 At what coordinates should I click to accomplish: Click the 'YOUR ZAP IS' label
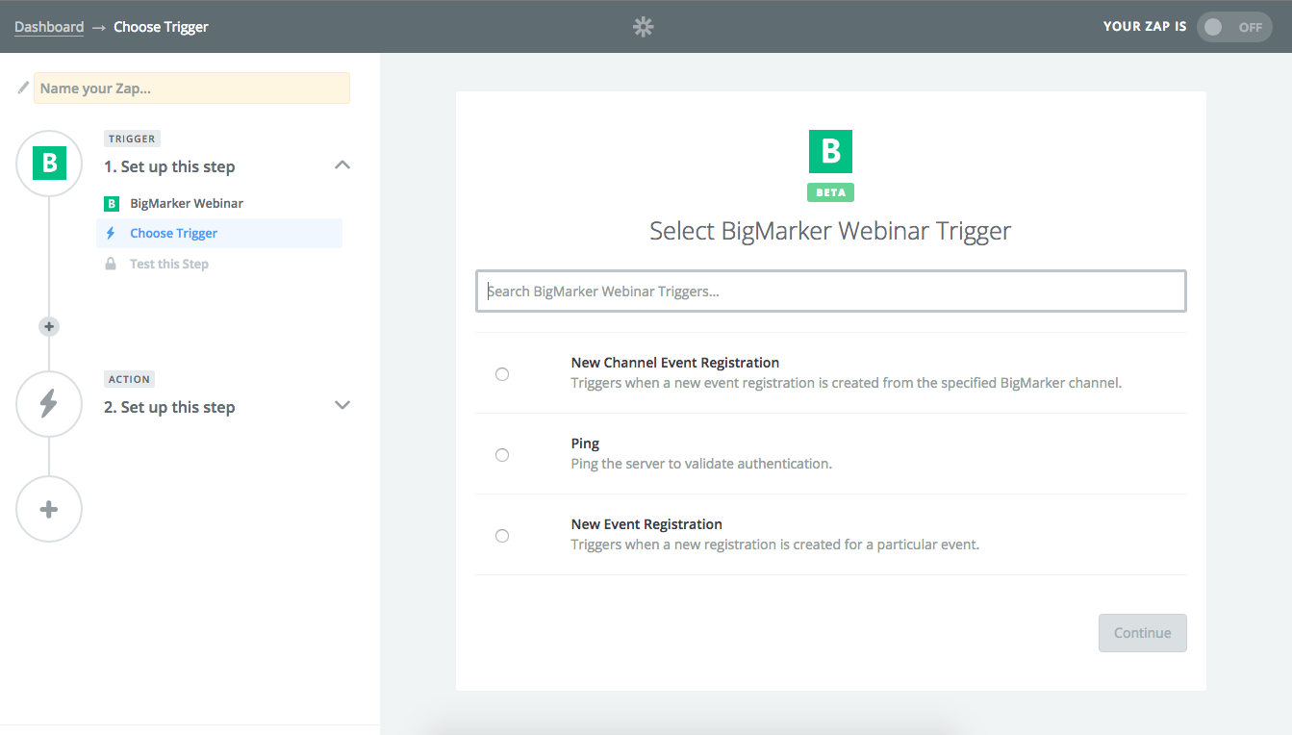coord(1145,27)
